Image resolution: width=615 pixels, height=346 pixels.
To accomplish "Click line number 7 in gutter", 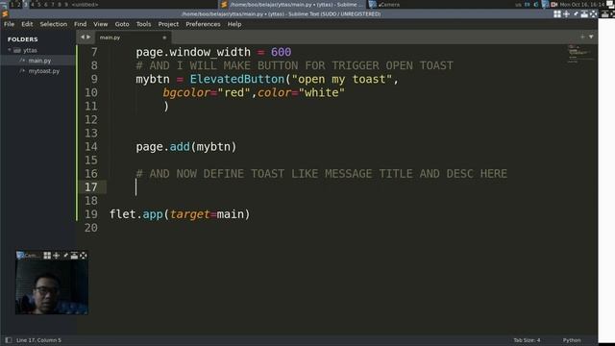I will tap(94, 52).
